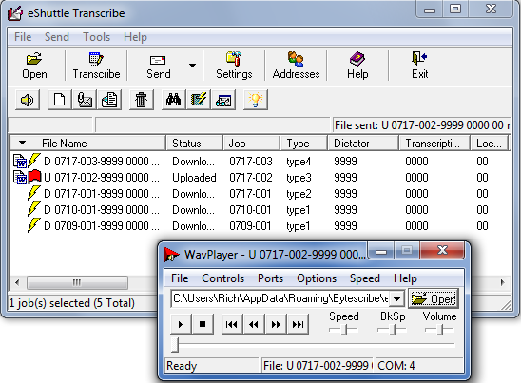This screenshot has width=521, height=383.
Task: Skip to start of WavPlayer audio
Action: (232, 324)
